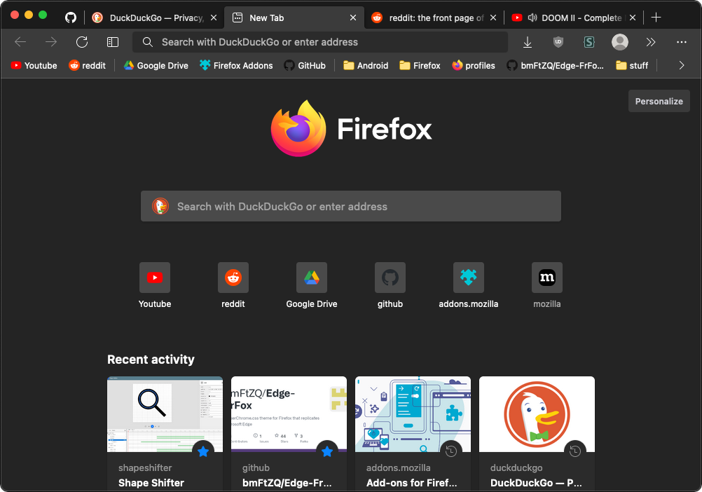Open the reddit top site shortcut
This screenshot has width=702, height=492.
pyautogui.click(x=233, y=286)
